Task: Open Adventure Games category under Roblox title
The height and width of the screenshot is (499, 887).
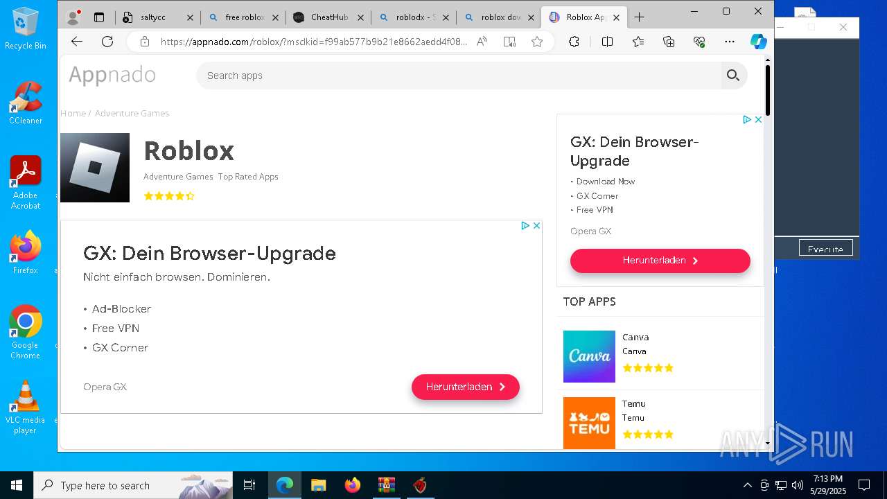Action: pyautogui.click(x=178, y=177)
